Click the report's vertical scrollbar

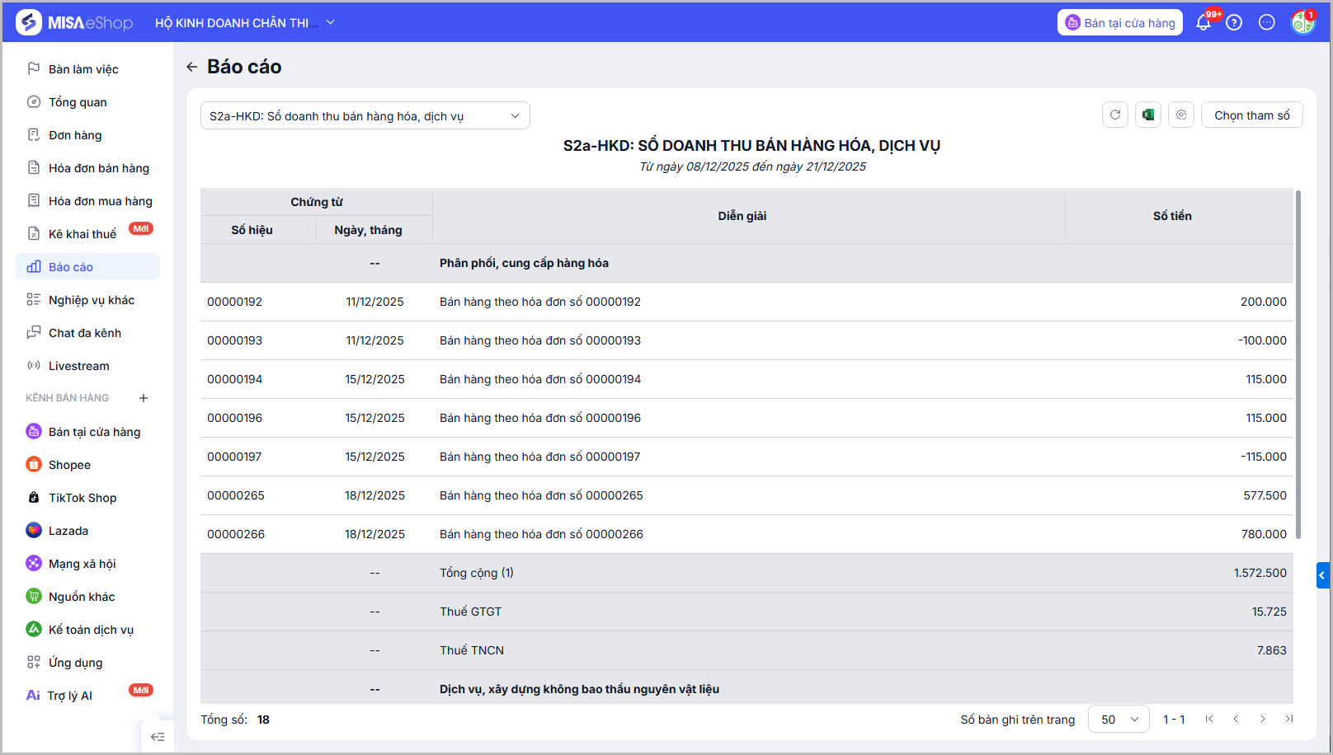[x=1298, y=363]
